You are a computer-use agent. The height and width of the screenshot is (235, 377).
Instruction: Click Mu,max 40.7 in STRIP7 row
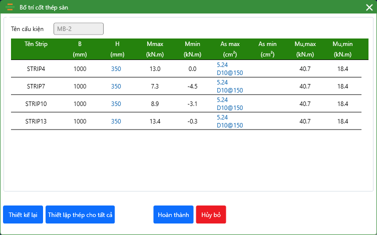click(x=305, y=86)
